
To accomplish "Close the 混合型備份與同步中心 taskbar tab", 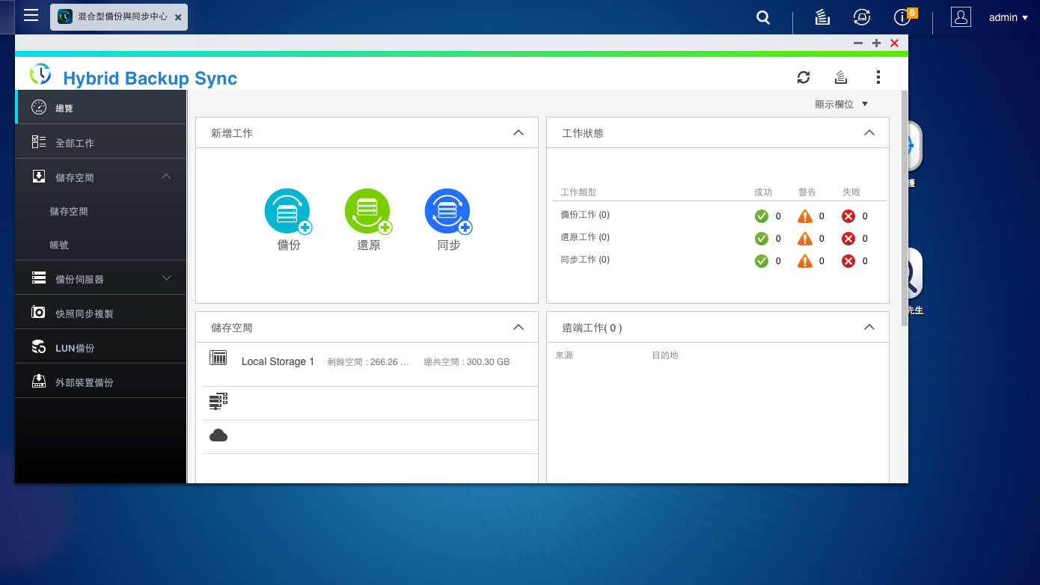I will click(x=177, y=17).
